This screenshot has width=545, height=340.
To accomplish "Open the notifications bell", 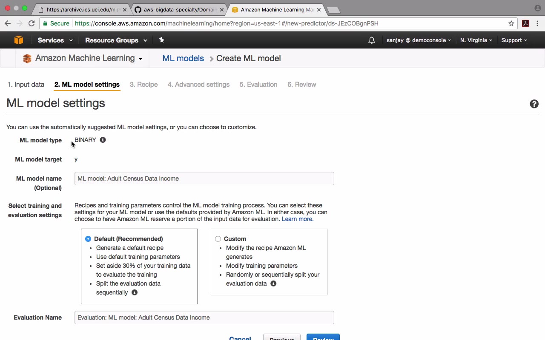I will point(372,40).
